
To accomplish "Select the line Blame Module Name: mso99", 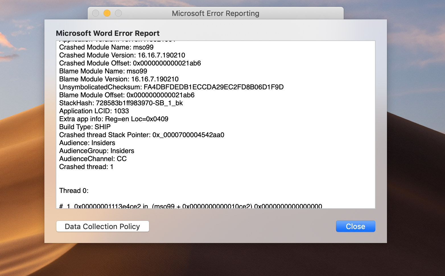I will pos(103,71).
